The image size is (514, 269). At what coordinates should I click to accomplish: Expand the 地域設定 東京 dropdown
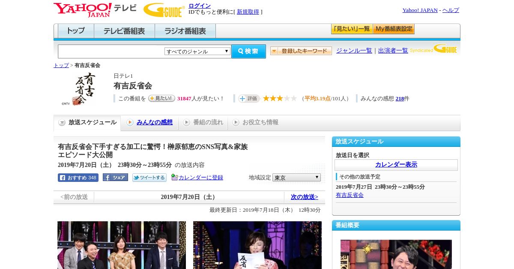pos(296,177)
